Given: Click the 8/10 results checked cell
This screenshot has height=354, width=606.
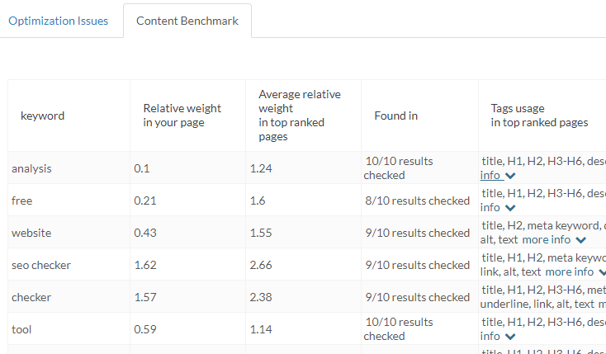Looking at the screenshot, I should 419,201.
